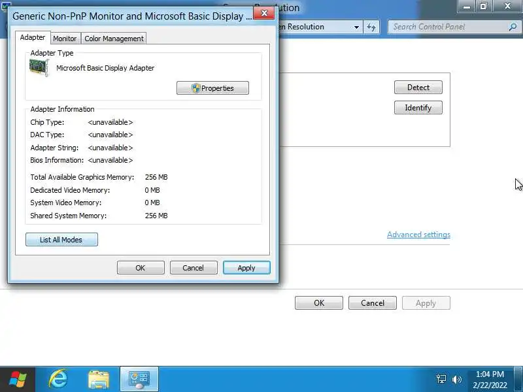Expand the address bar dropdown arrow
Viewport: 523px width, 392px height.
tap(356, 27)
